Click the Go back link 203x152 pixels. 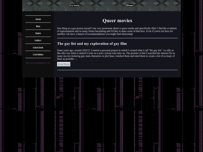point(74,5)
